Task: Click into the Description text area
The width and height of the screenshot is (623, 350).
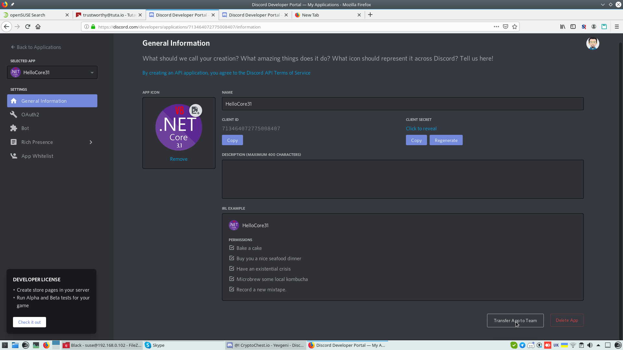Action: (402, 179)
